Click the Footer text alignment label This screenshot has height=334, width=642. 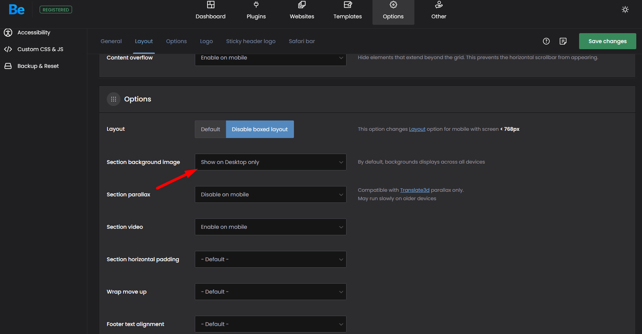click(x=135, y=324)
